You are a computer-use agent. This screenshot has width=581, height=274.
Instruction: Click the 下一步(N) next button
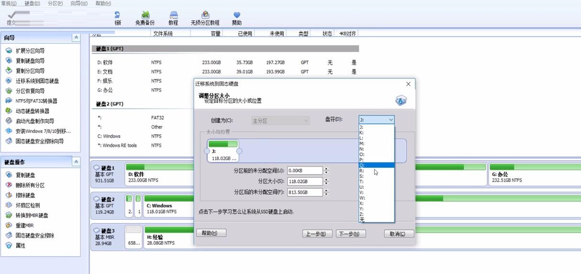pyautogui.click(x=351, y=234)
